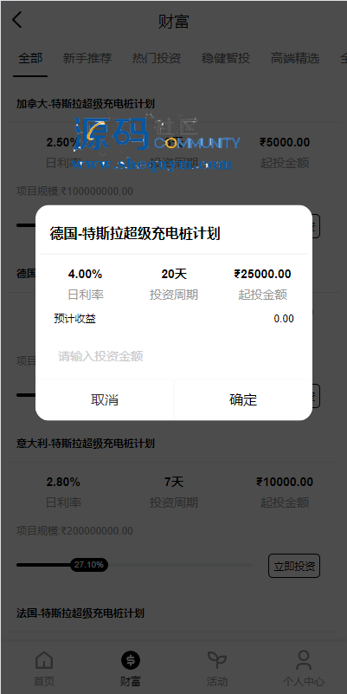Viewport: 347px width, 694px height.
Task: Click 取消 in the dialog
Action: point(105,399)
